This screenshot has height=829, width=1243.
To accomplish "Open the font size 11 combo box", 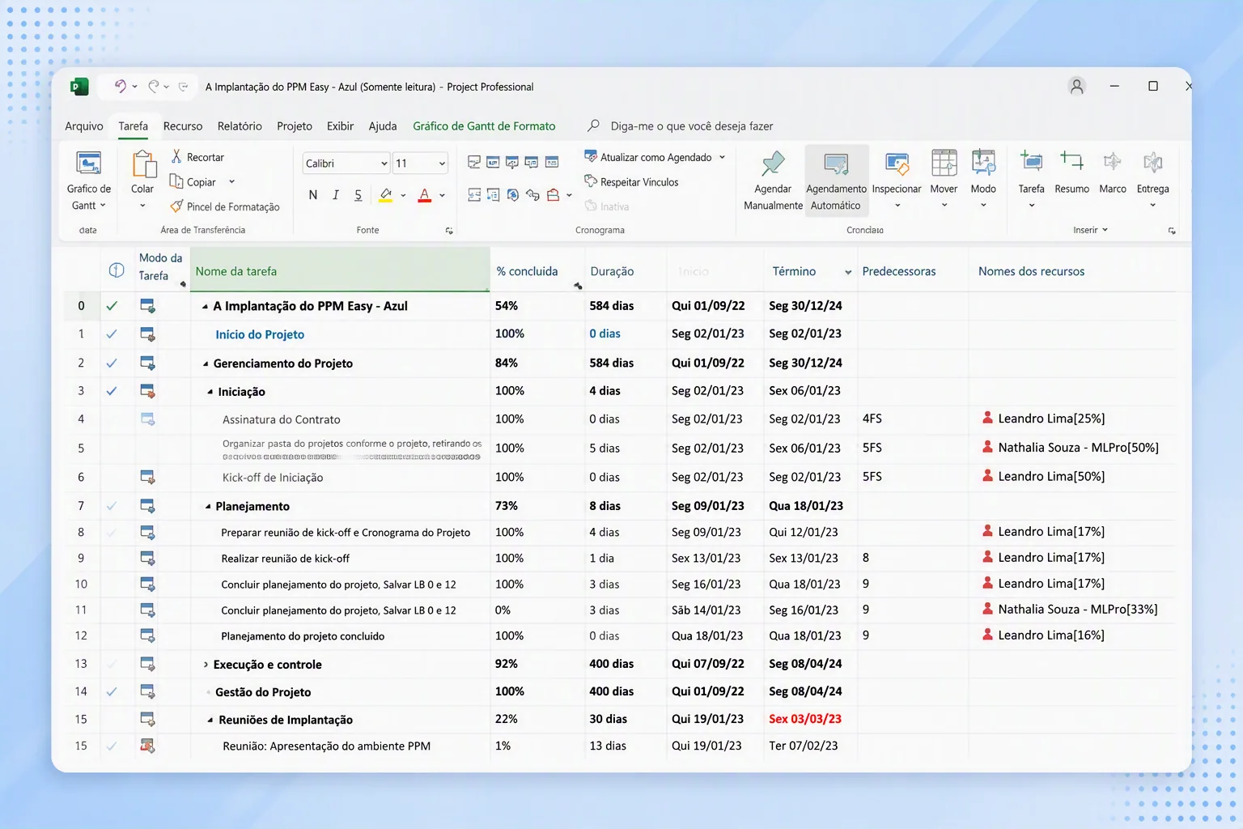I will point(420,164).
